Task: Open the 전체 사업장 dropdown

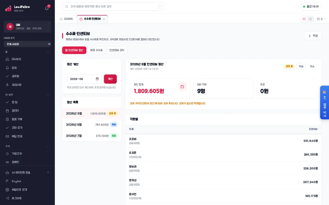Action: tap(27, 44)
